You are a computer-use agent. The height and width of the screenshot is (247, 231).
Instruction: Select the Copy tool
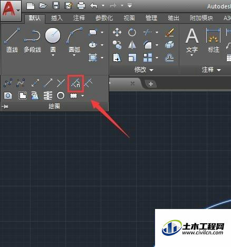pos(117,45)
